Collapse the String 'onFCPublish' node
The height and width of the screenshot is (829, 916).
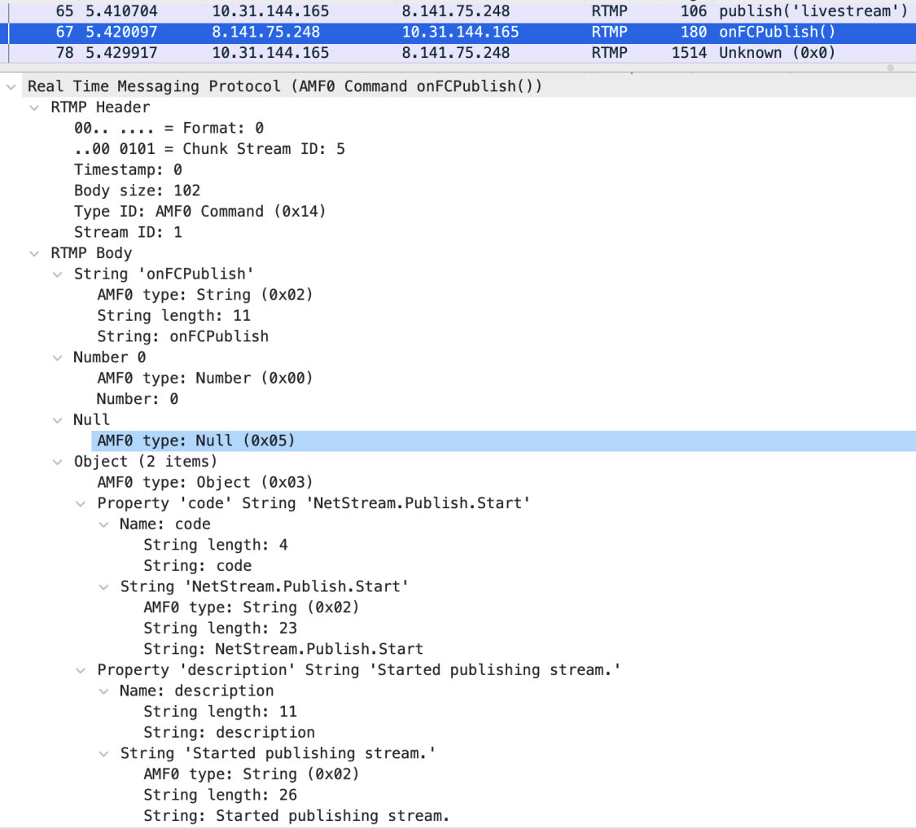click(57, 274)
